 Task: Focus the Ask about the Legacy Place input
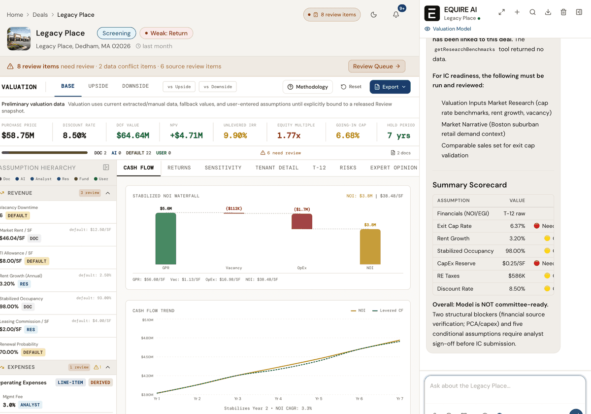(x=505, y=386)
